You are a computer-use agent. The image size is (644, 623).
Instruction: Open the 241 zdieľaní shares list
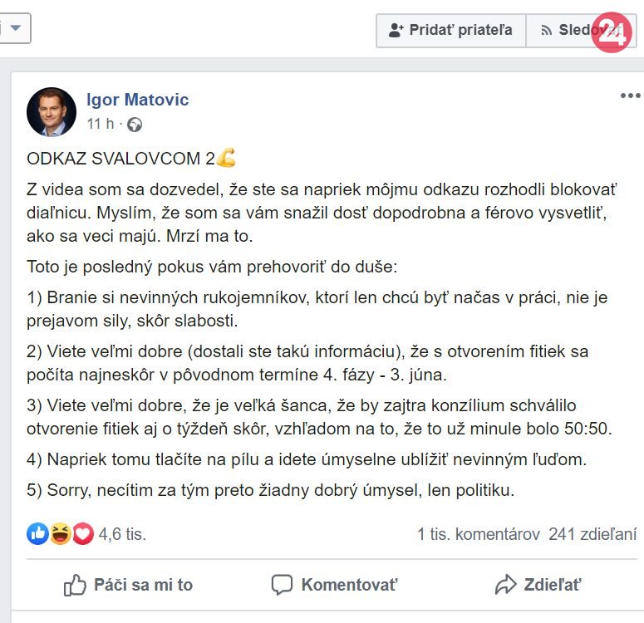[592, 534]
